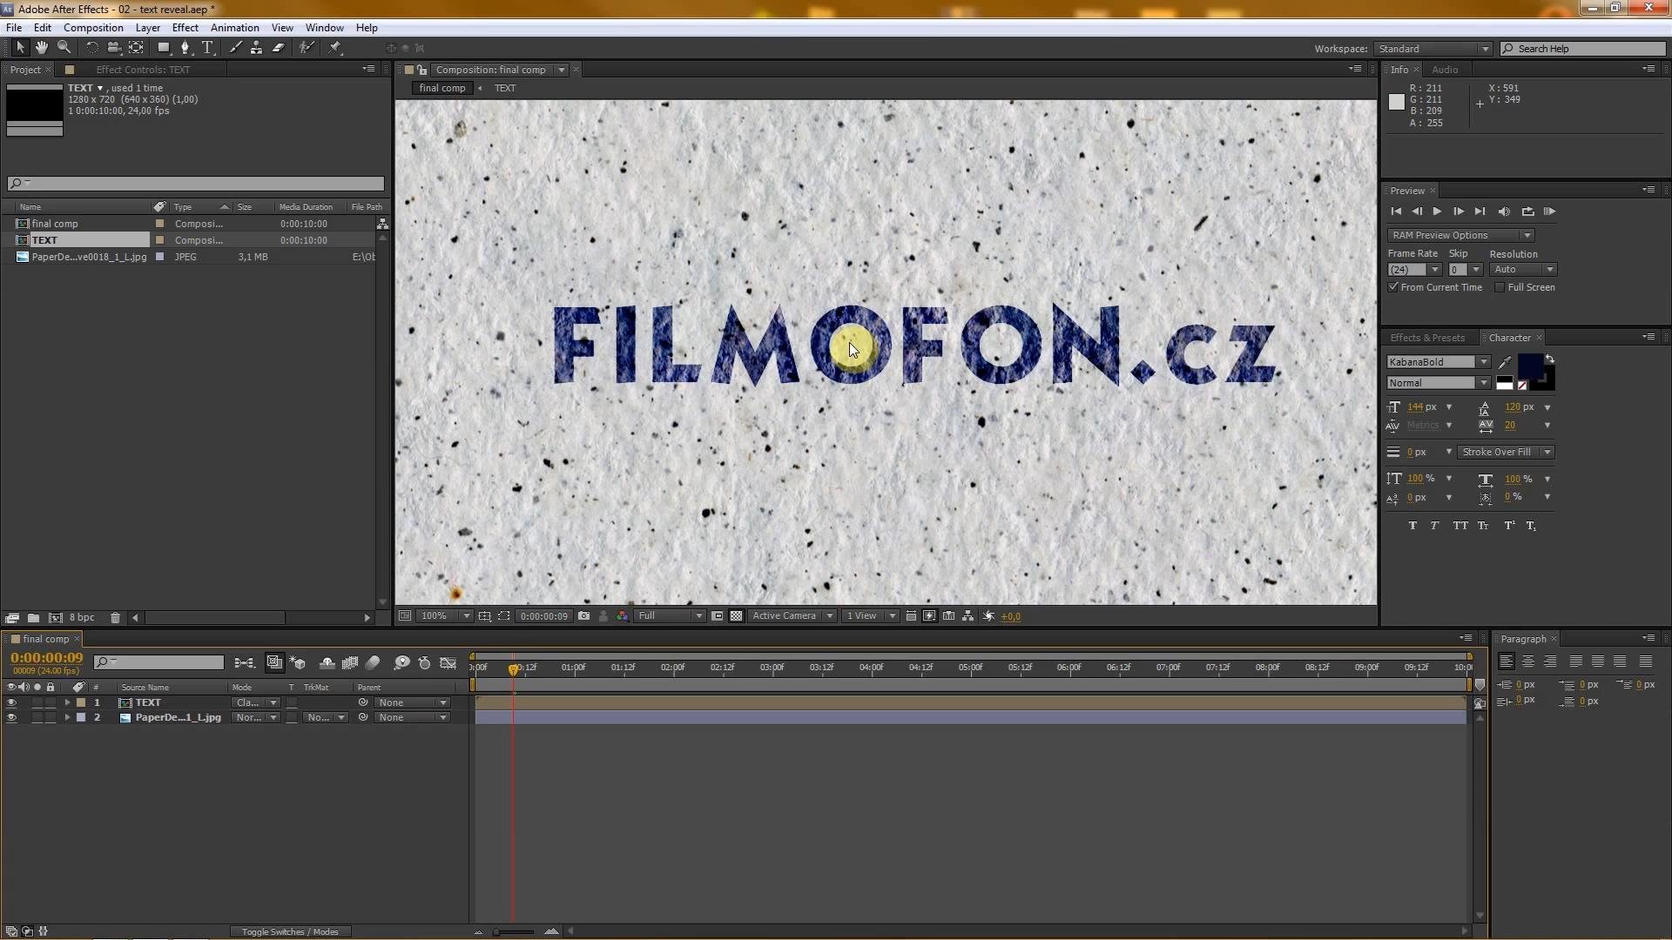Select the Animation menu item

coord(234,28)
